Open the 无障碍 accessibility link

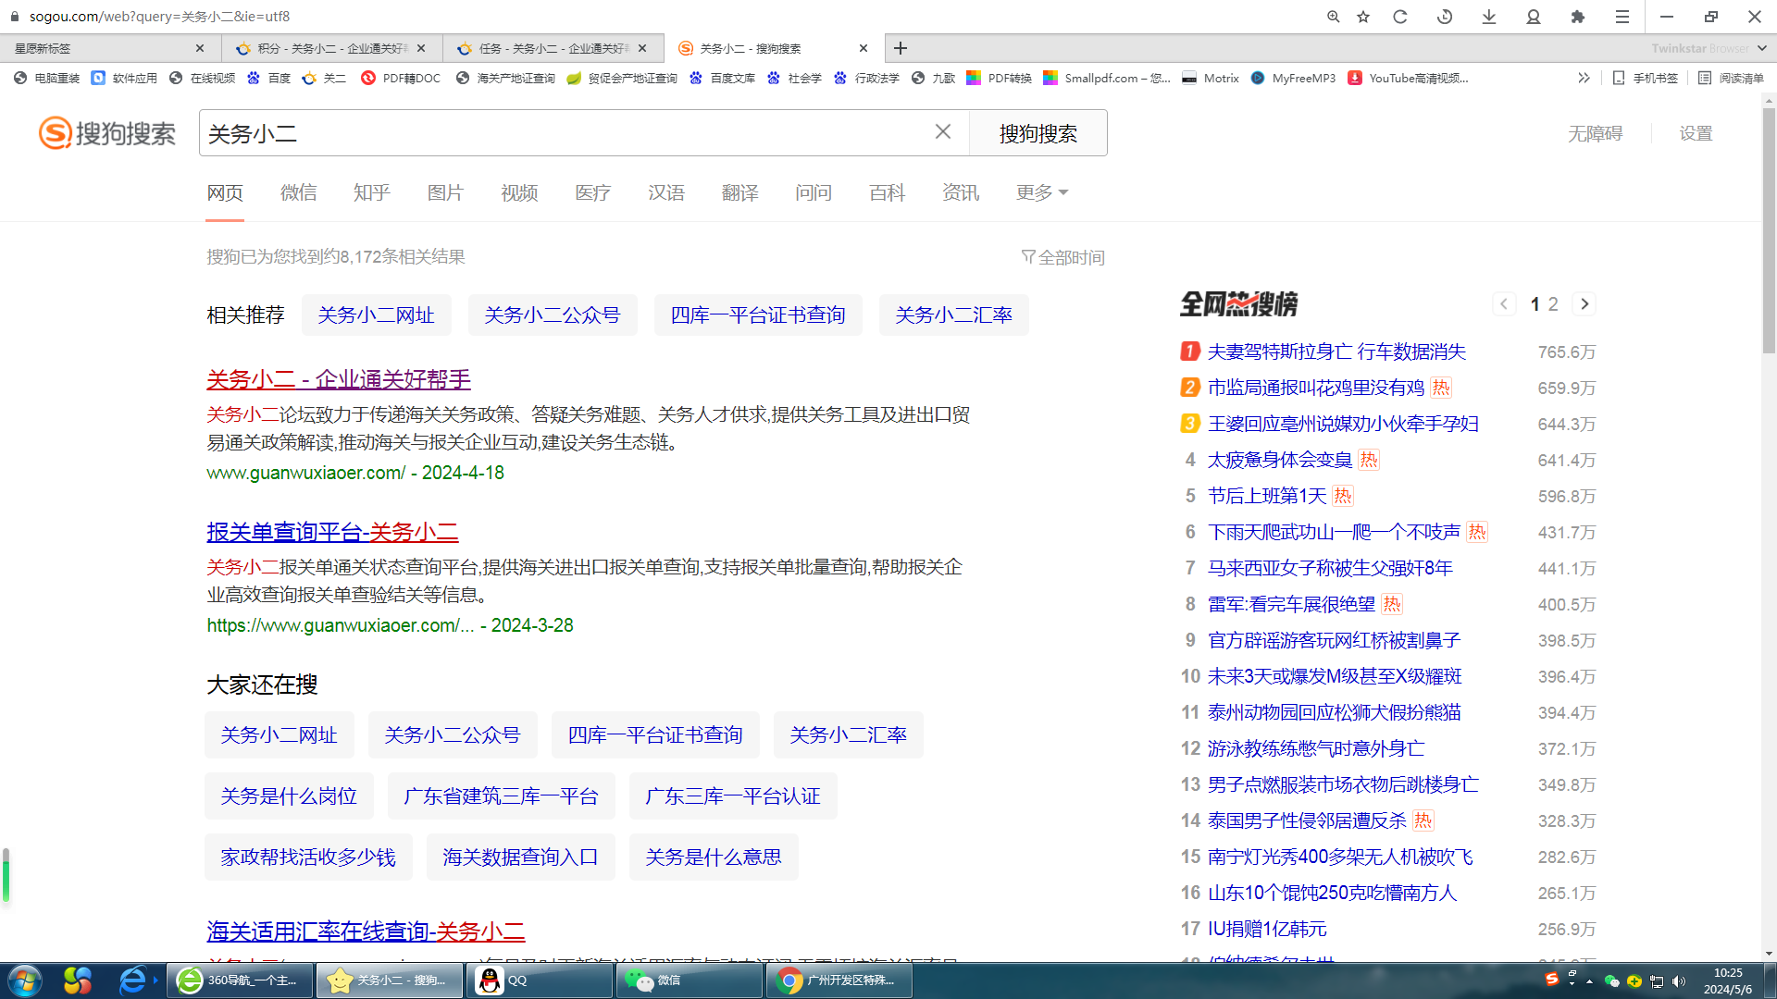pyautogui.click(x=1595, y=133)
